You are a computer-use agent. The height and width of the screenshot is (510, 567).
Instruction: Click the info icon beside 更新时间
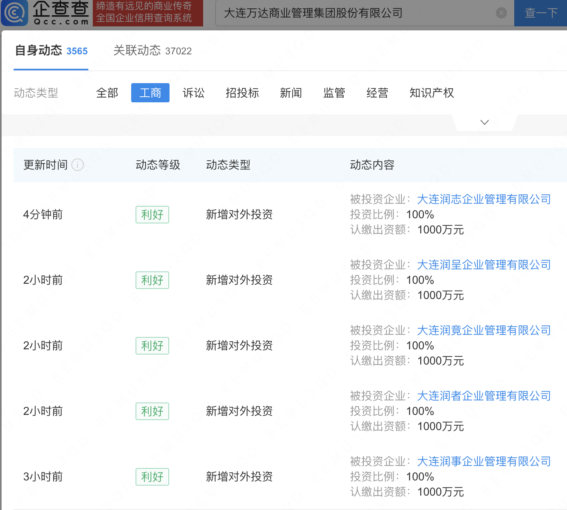[78, 165]
